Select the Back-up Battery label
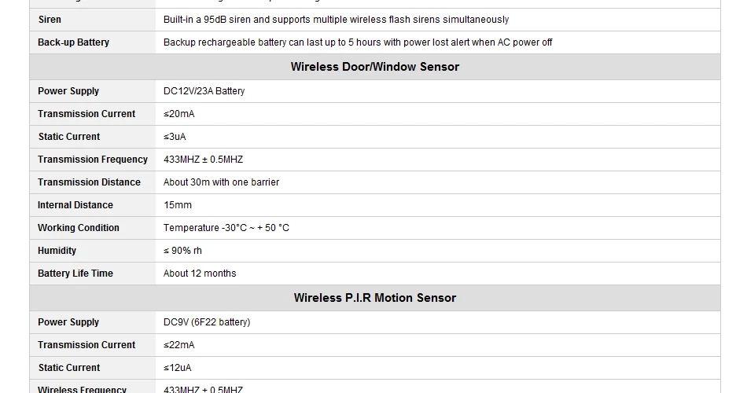Viewport: 747px width, 393px height. (73, 42)
